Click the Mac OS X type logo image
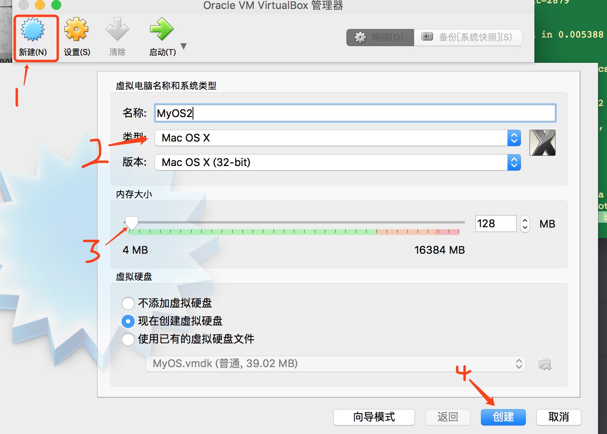Image resolution: width=607 pixels, height=434 pixels. click(x=543, y=143)
